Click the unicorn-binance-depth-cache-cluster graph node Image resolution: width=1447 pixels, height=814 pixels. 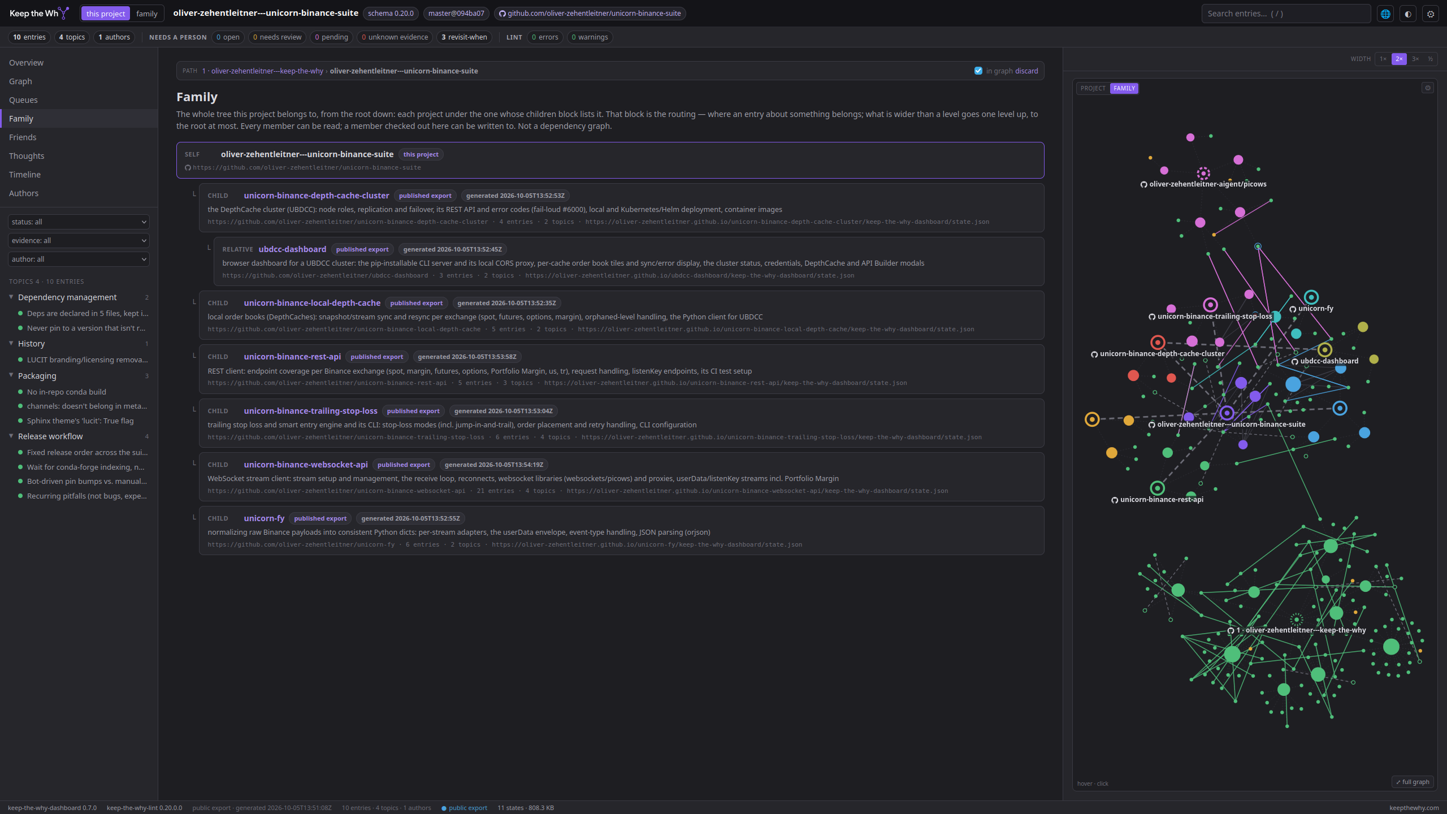[x=1158, y=342]
